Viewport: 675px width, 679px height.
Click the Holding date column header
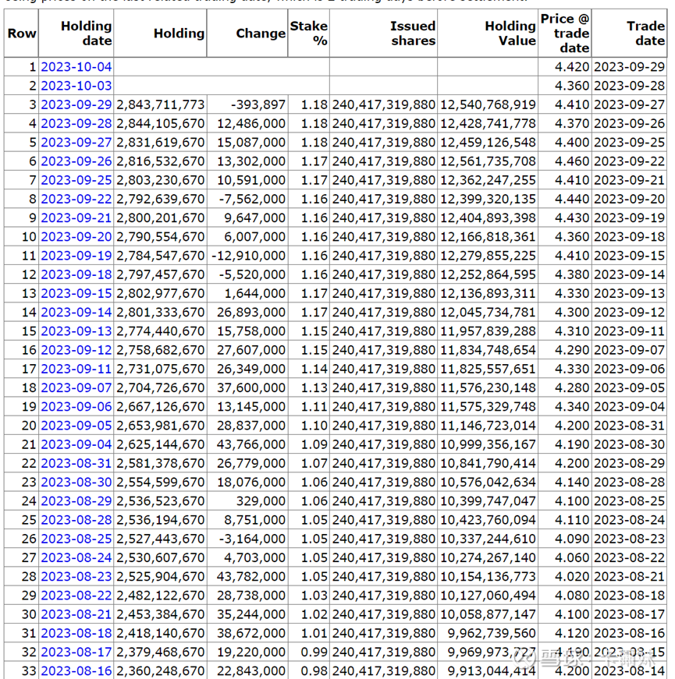pyautogui.click(x=76, y=34)
